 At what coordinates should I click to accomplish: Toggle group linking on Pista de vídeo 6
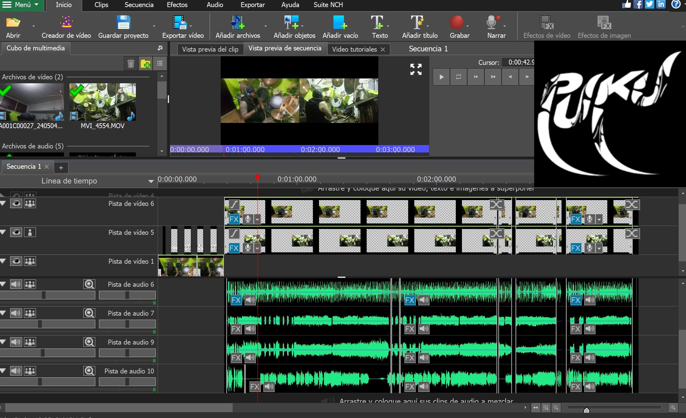point(30,203)
